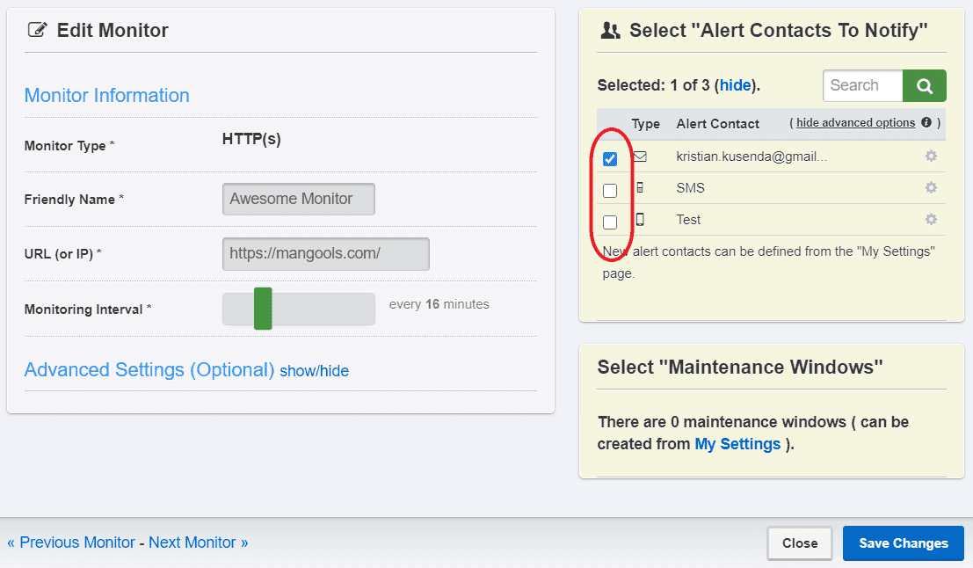Click the SMS phone type icon
Image resolution: width=973 pixels, height=568 pixels.
tap(641, 187)
